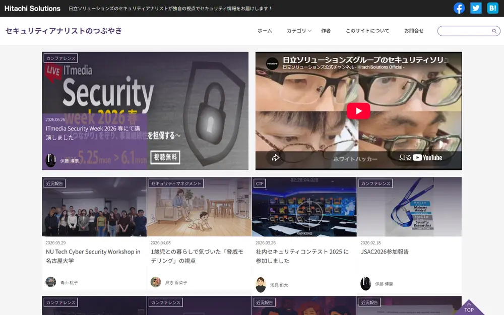The width and height of the screenshot is (504, 315).
Task: Open このサイトについて menu item
Action: click(x=367, y=31)
